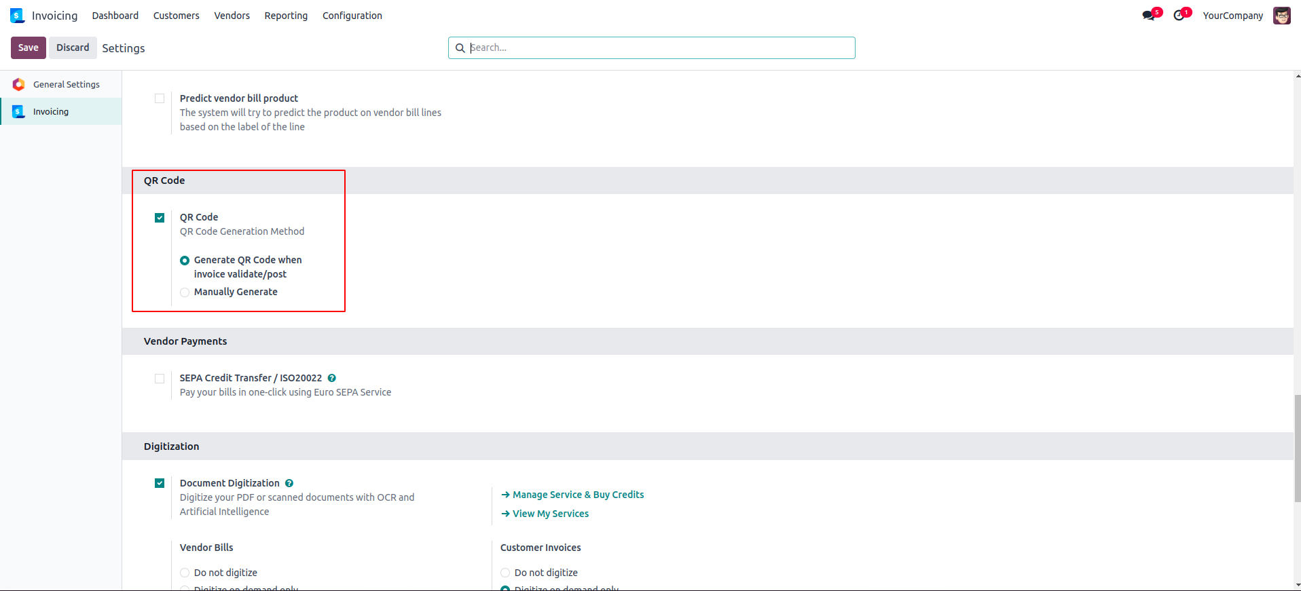1301x591 pixels.
Task: Click the Document Digitization help icon
Action: coord(289,483)
